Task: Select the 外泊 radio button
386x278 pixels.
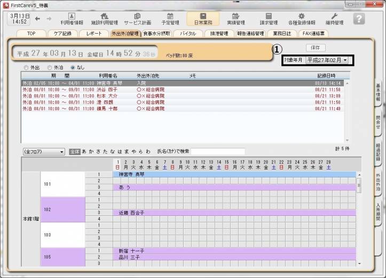Action: tap(50, 68)
